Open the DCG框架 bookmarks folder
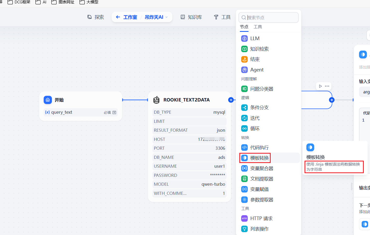Viewport: 370px width, 235px height. [x=19, y=2]
